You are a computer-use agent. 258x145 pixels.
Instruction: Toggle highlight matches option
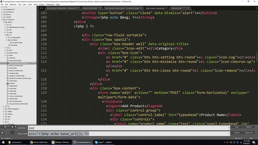click(x=12, y=133)
